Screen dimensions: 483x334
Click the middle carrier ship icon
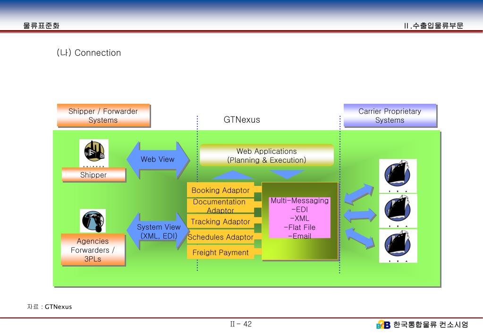(x=398, y=211)
